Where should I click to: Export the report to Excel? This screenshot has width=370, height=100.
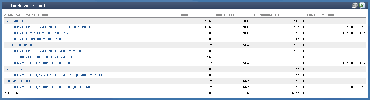[x=362, y=5]
